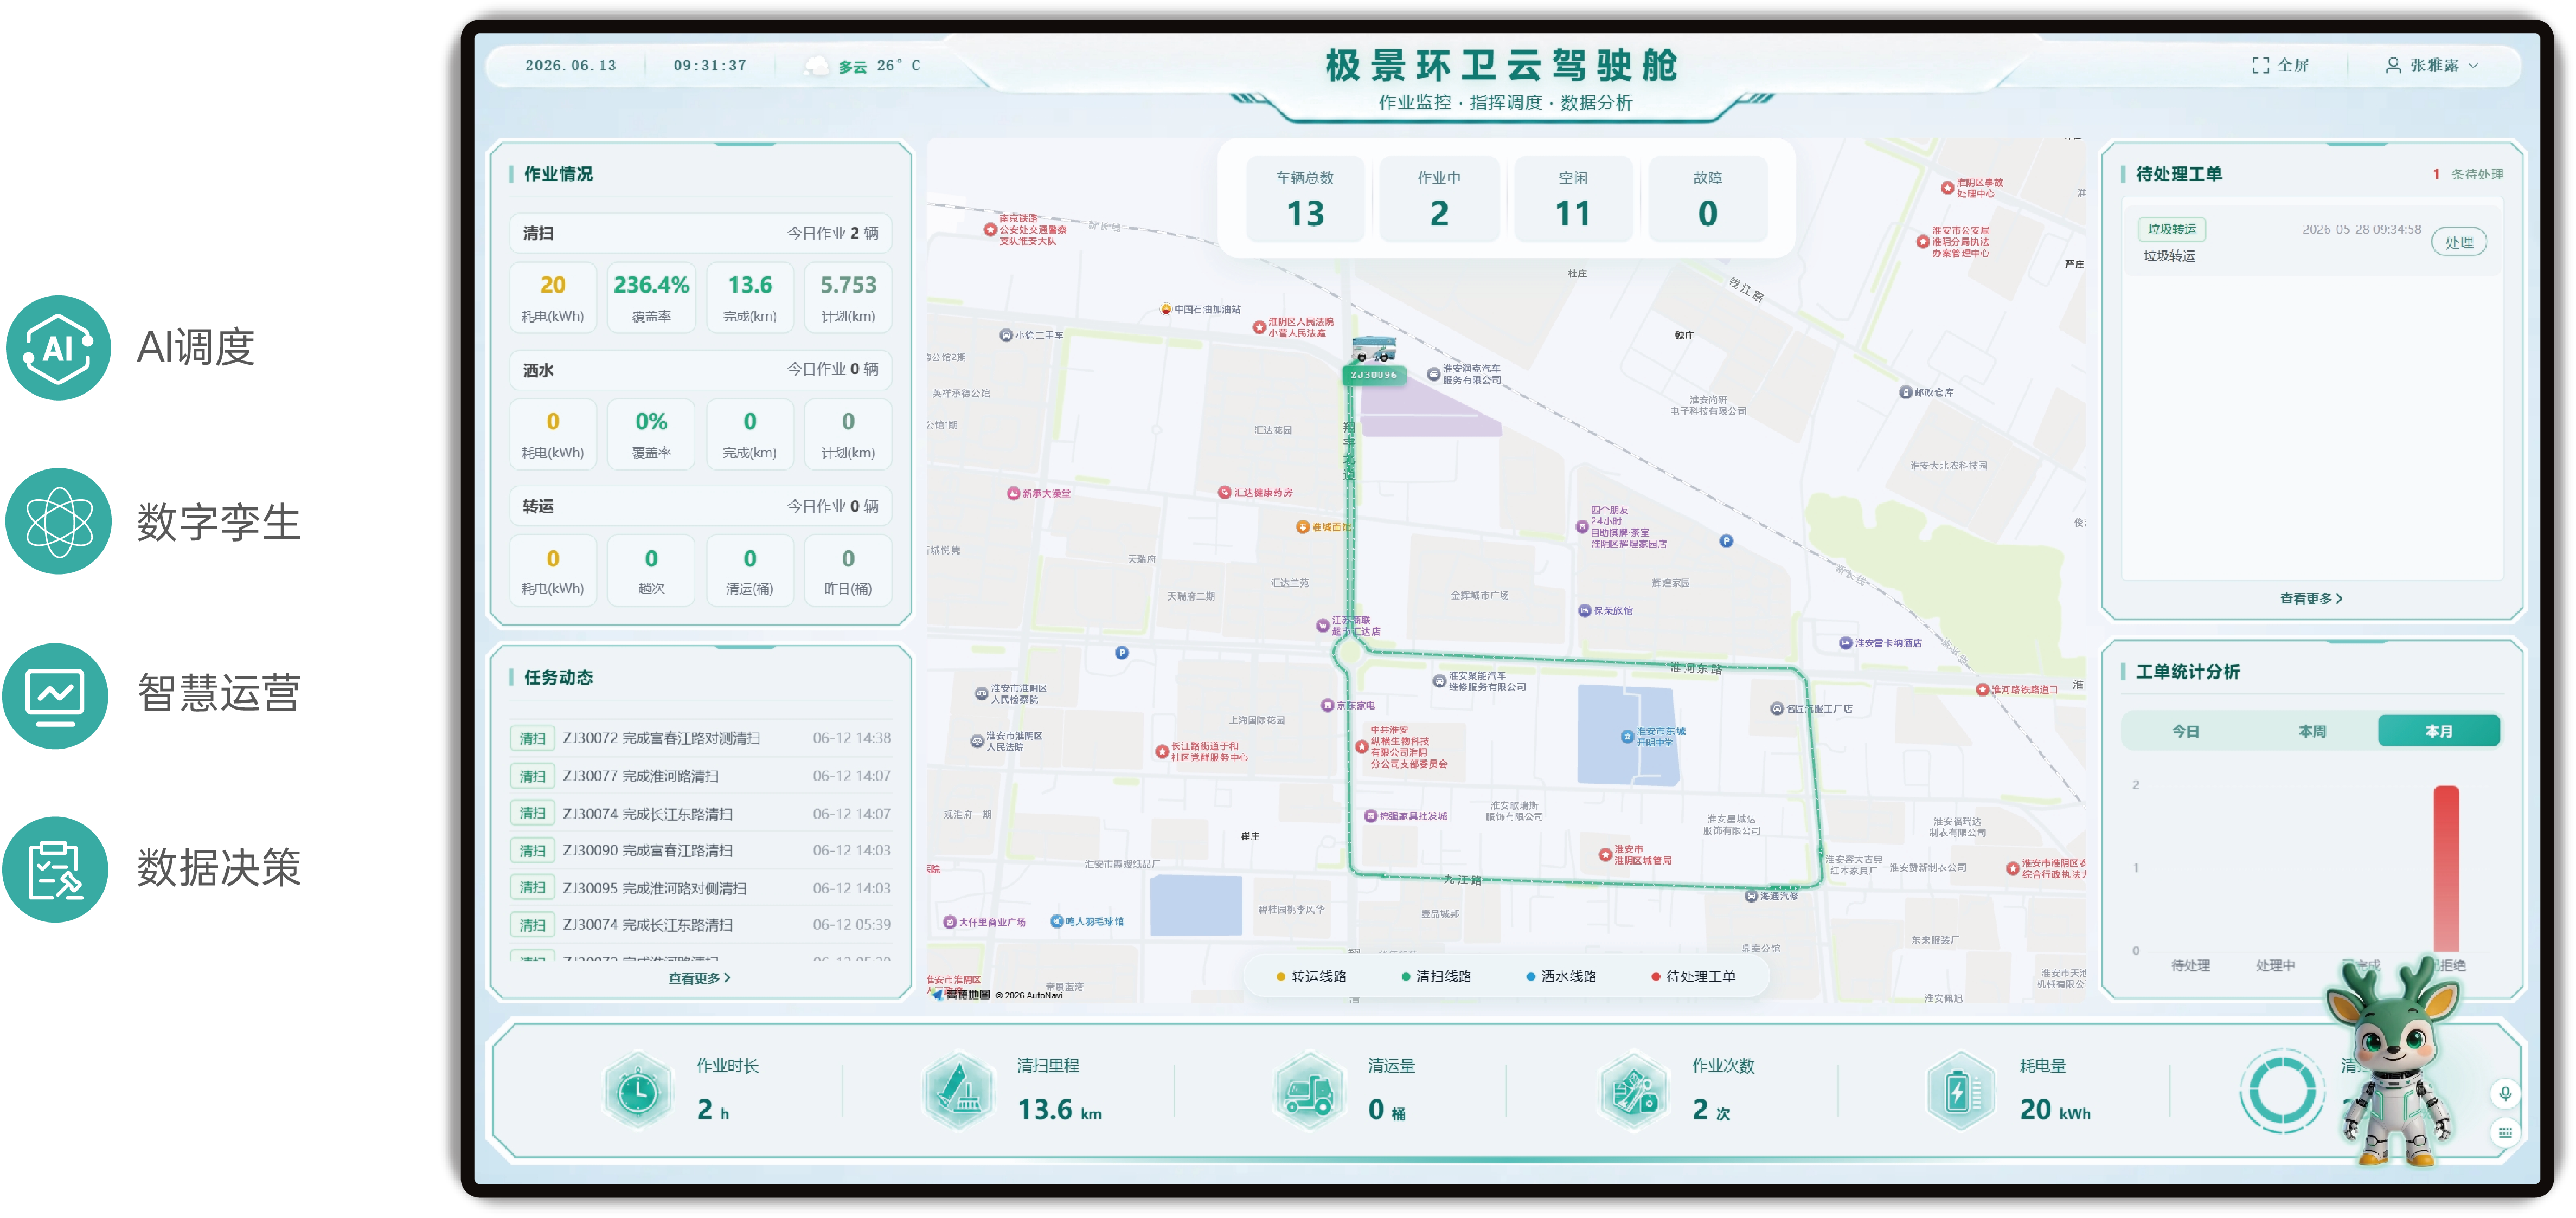This screenshot has width=2576, height=1218.
Task: Switch to 今日 tab in 工单统计分析
Action: point(2185,730)
